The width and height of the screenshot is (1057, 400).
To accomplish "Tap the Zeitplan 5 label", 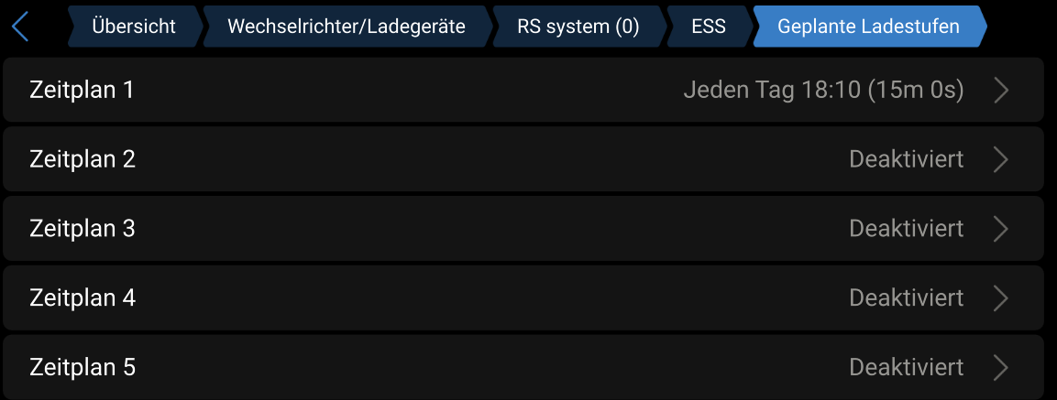I will point(83,368).
